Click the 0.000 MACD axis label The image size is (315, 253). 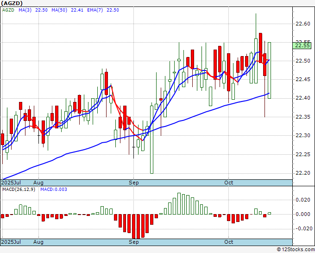[303, 214]
